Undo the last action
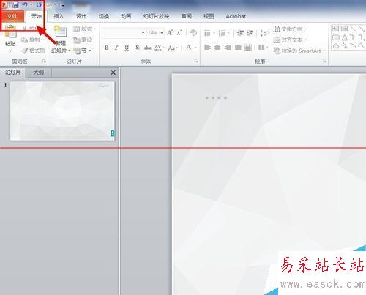Viewport: 366px width, 295px height. click(x=25, y=4)
